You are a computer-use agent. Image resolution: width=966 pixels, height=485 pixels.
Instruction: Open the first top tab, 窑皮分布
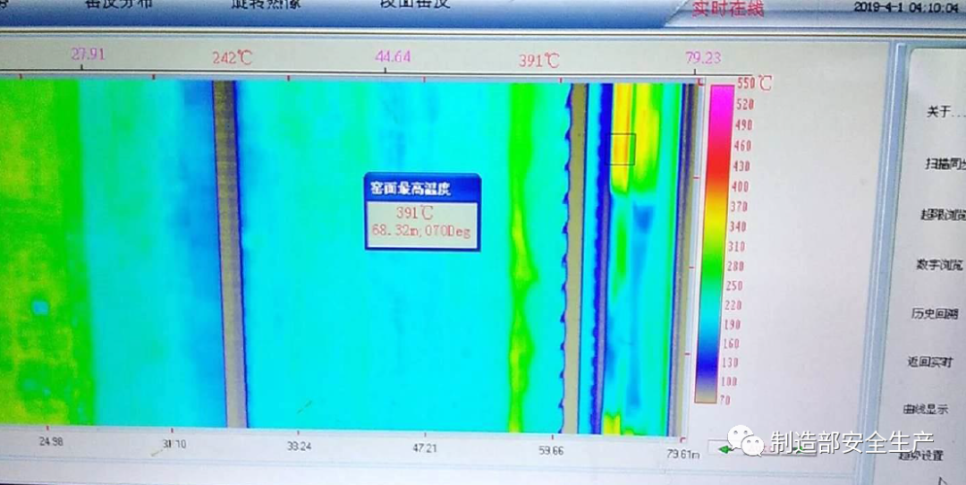click(118, 4)
